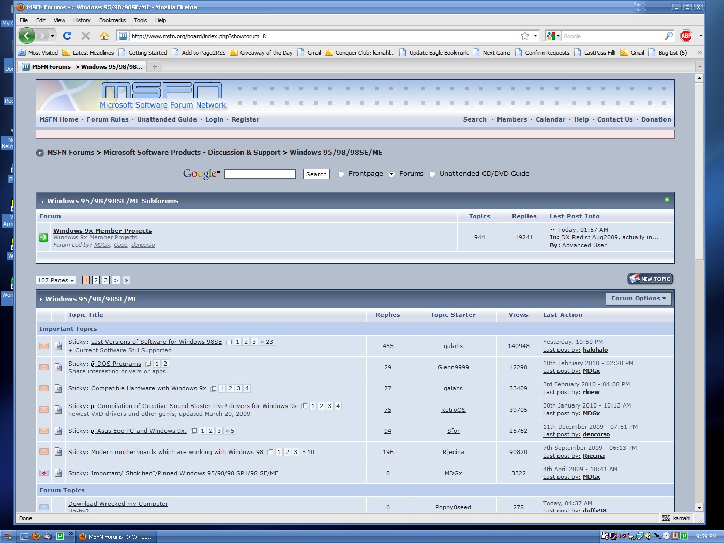This screenshot has height=543, width=724.
Task: Open the search engine selector dropdown
Action: pos(553,36)
